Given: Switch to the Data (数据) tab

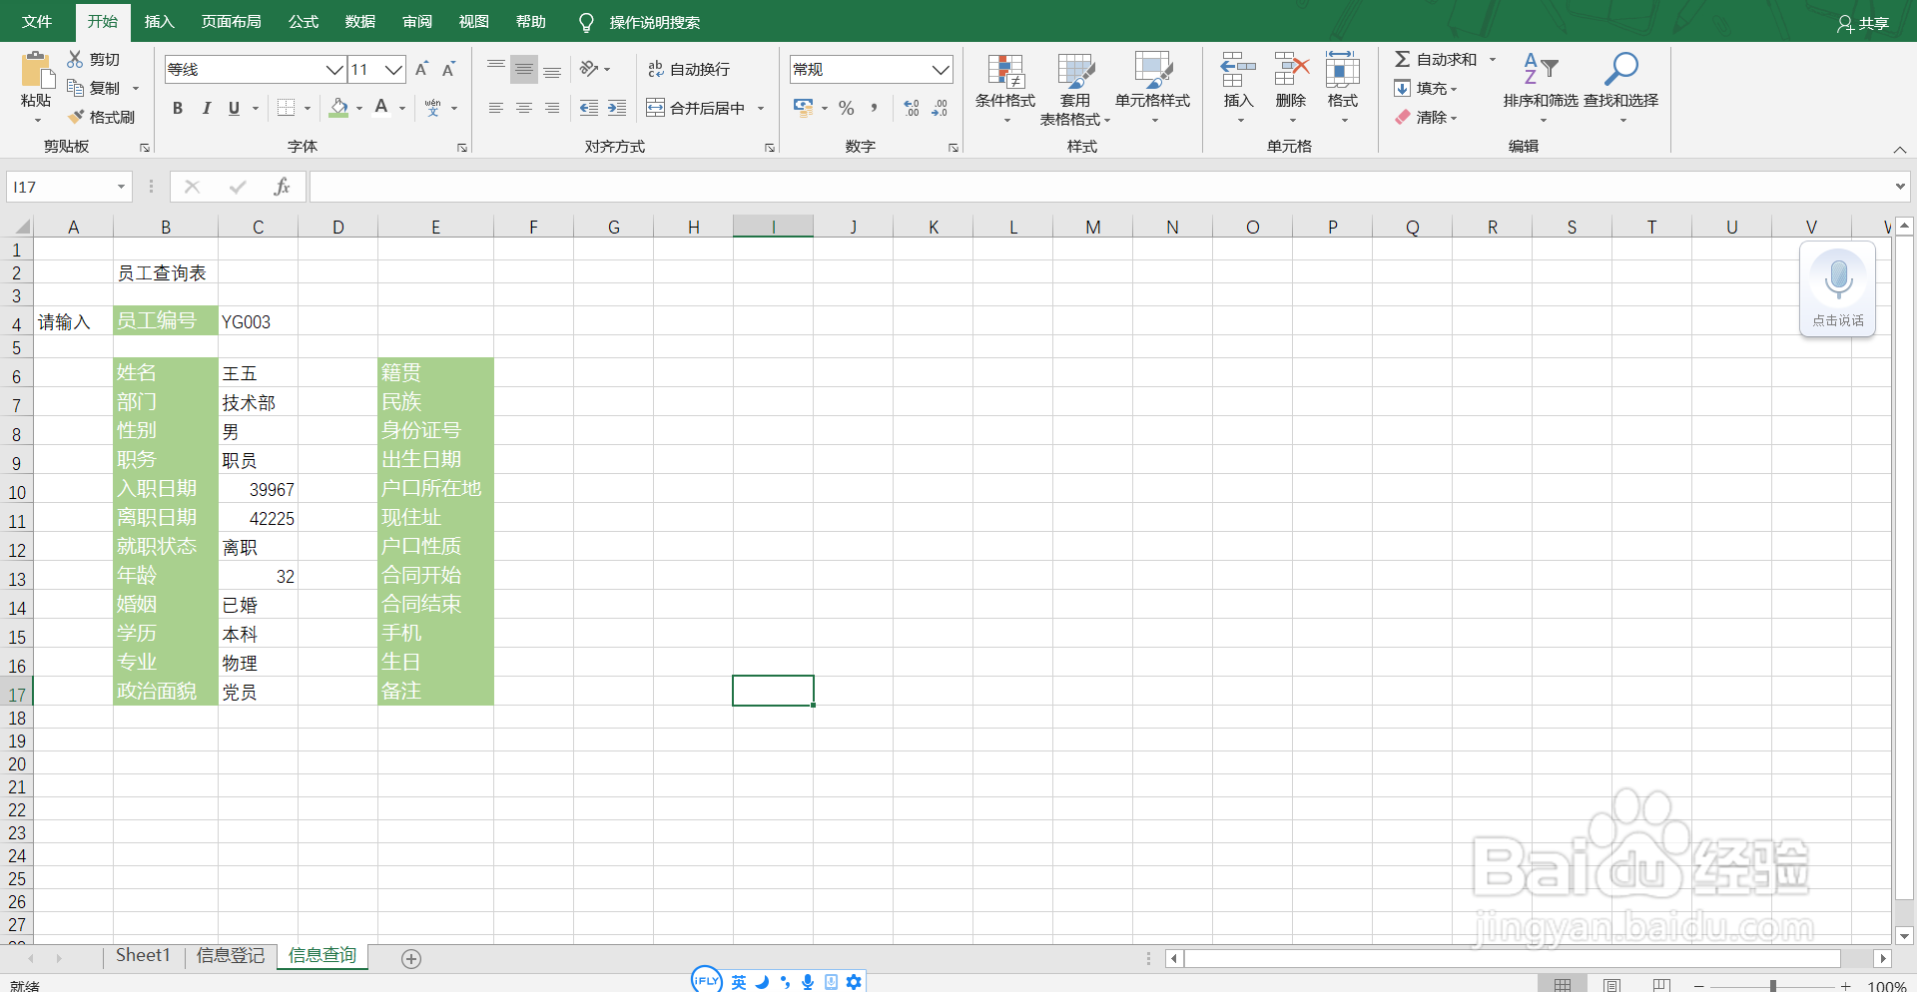Looking at the screenshot, I should click(x=360, y=21).
